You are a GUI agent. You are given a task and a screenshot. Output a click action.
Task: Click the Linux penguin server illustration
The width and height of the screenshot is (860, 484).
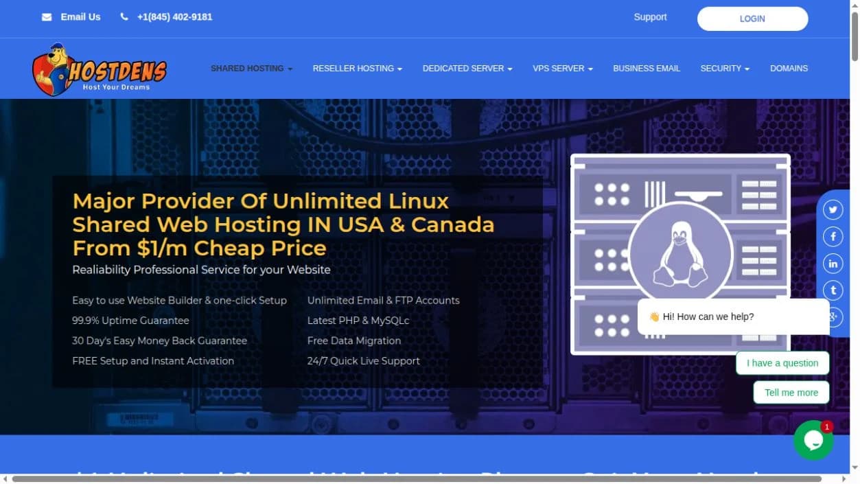tap(680, 254)
